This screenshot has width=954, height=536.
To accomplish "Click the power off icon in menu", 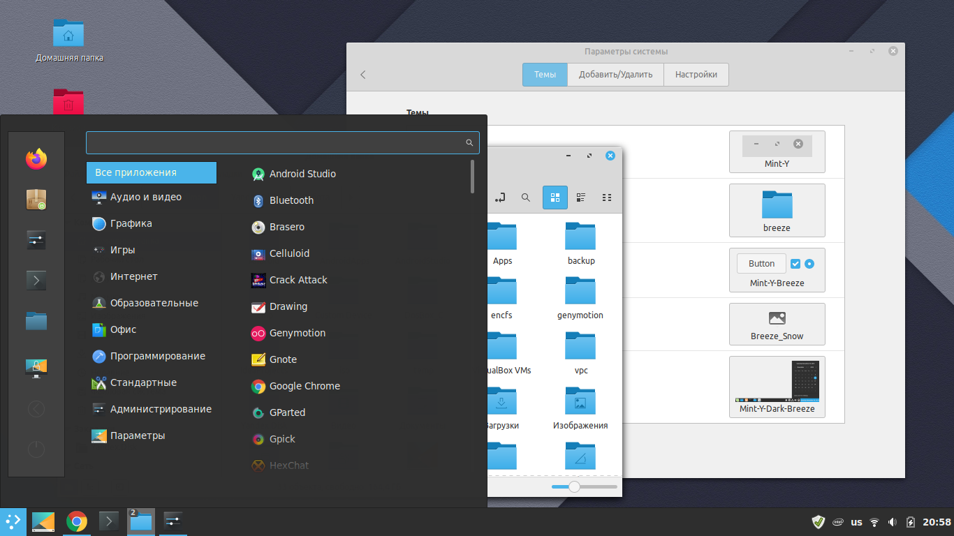I will pyautogui.click(x=36, y=449).
